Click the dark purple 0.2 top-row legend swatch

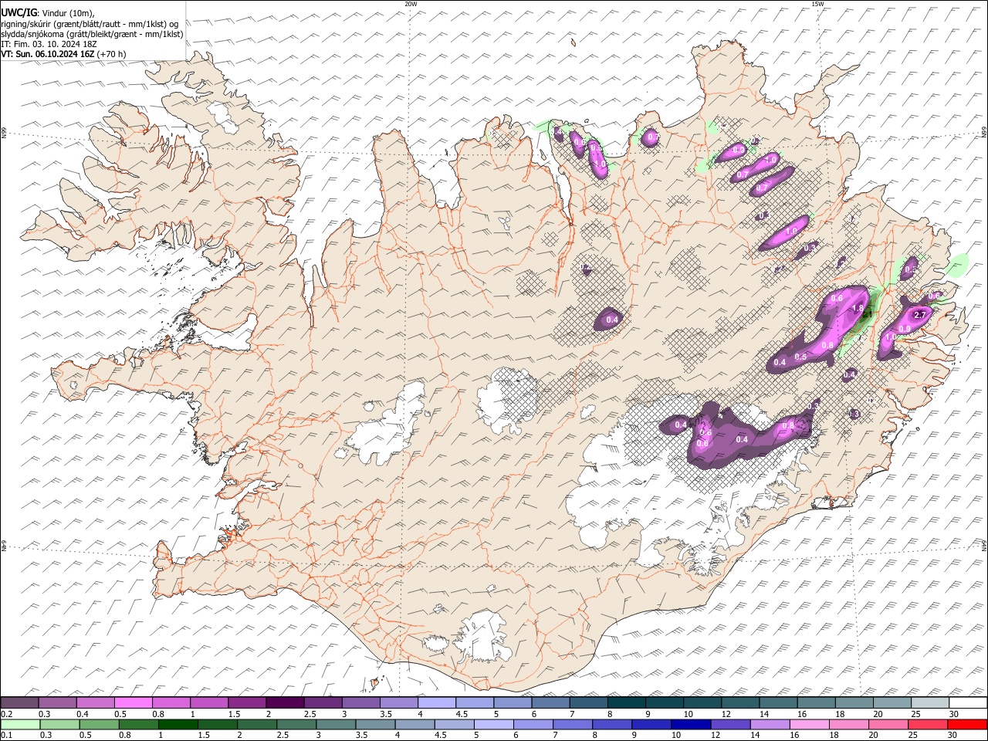[19, 703]
